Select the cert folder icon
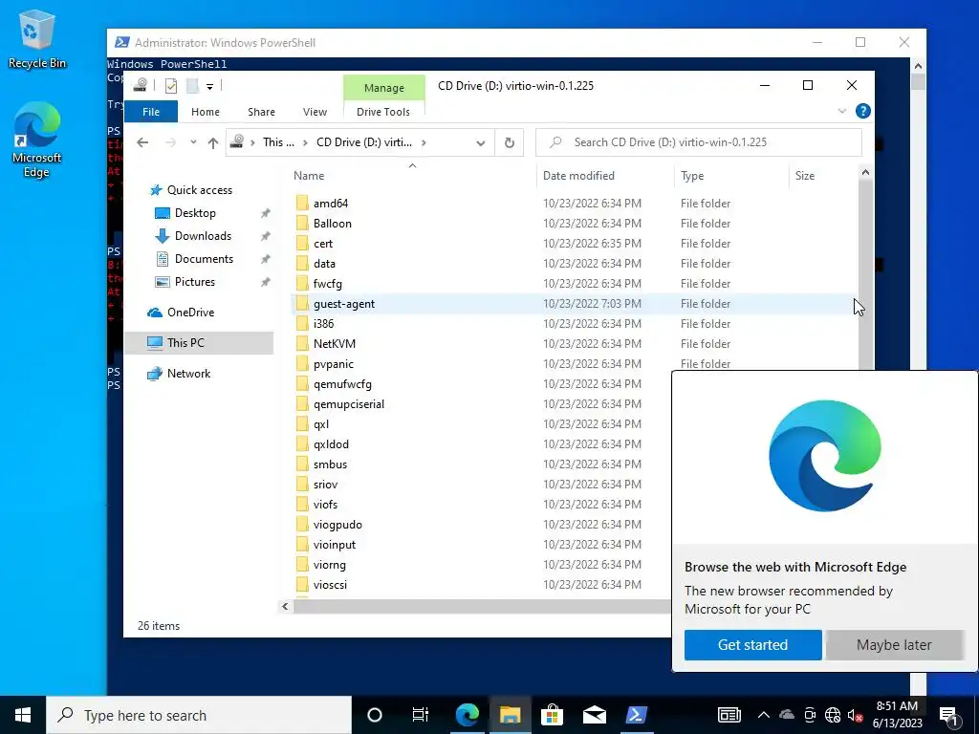Screen dimensions: 979x734 302,243
